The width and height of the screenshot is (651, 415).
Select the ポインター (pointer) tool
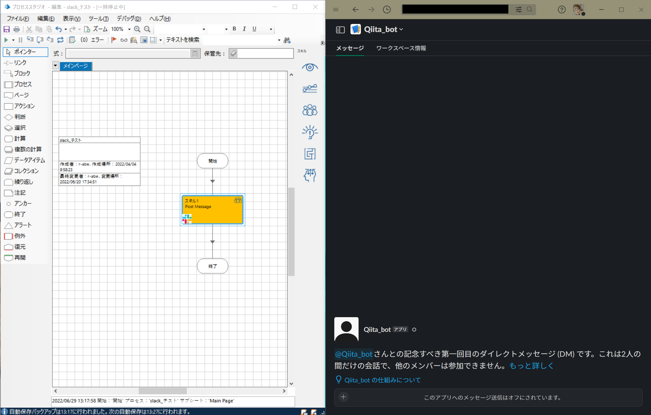pyautogui.click(x=25, y=52)
